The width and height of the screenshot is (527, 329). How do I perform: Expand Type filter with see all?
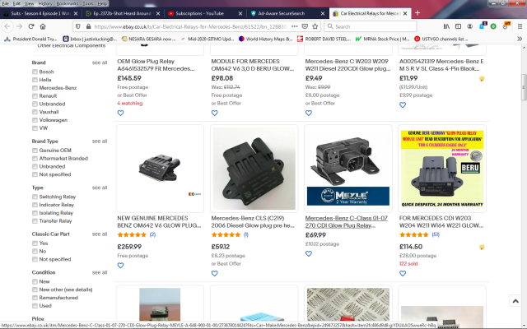tap(100, 188)
